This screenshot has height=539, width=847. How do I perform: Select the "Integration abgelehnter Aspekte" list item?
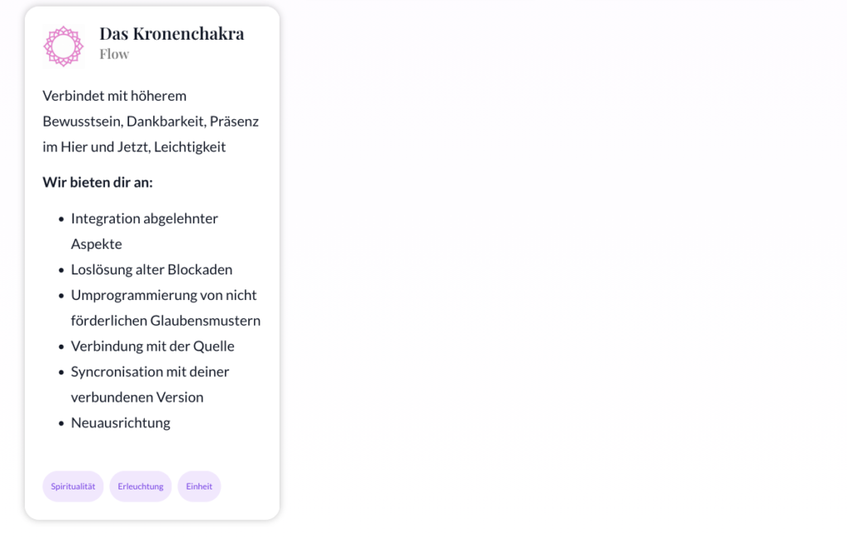[144, 231]
